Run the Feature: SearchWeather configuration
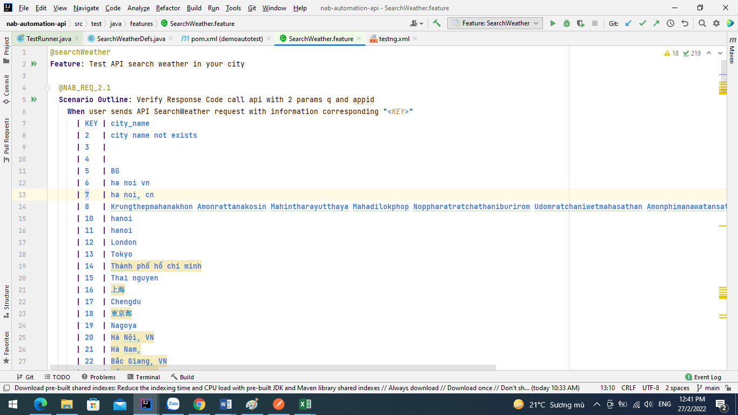The image size is (738, 415). coord(553,23)
